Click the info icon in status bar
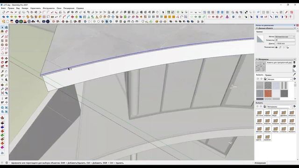This screenshot has height=168, width=299. [x=7, y=163]
